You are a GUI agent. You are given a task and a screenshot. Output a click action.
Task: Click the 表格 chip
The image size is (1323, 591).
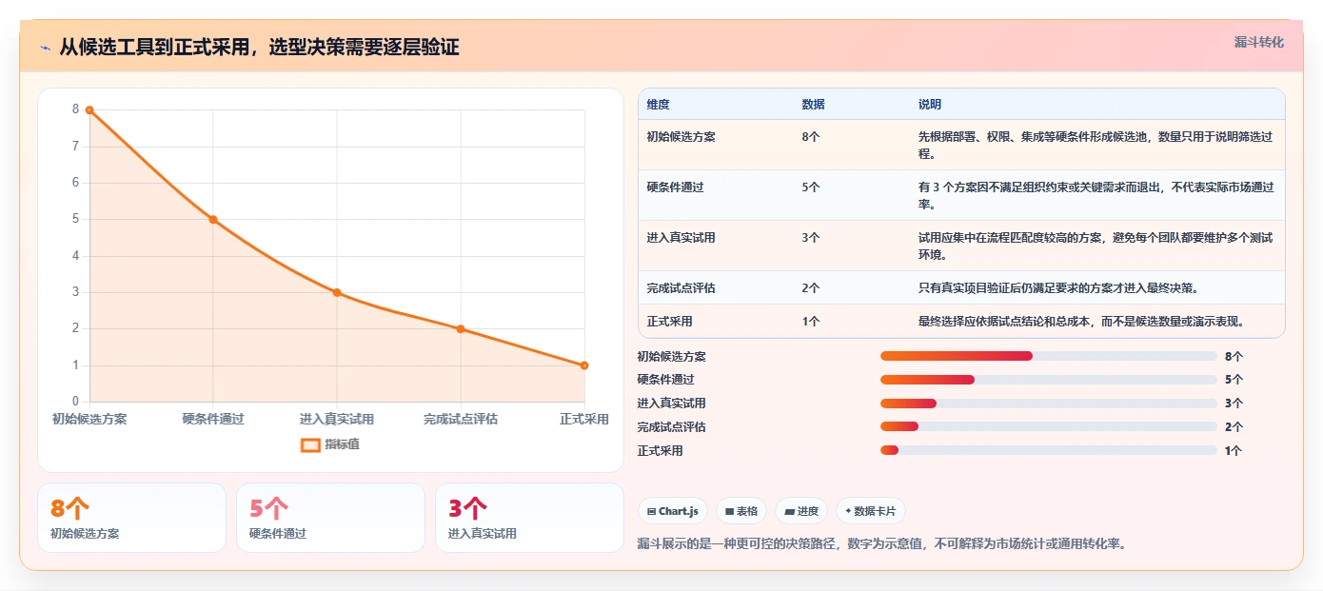tap(741, 511)
